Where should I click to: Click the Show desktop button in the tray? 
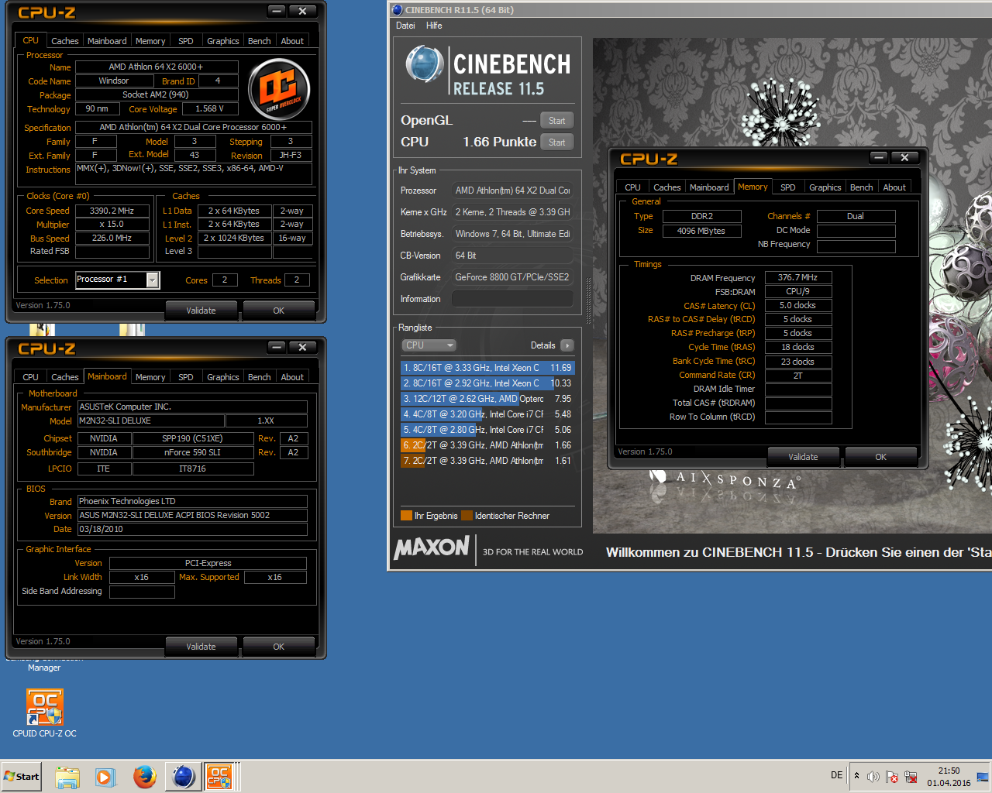point(983,777)
